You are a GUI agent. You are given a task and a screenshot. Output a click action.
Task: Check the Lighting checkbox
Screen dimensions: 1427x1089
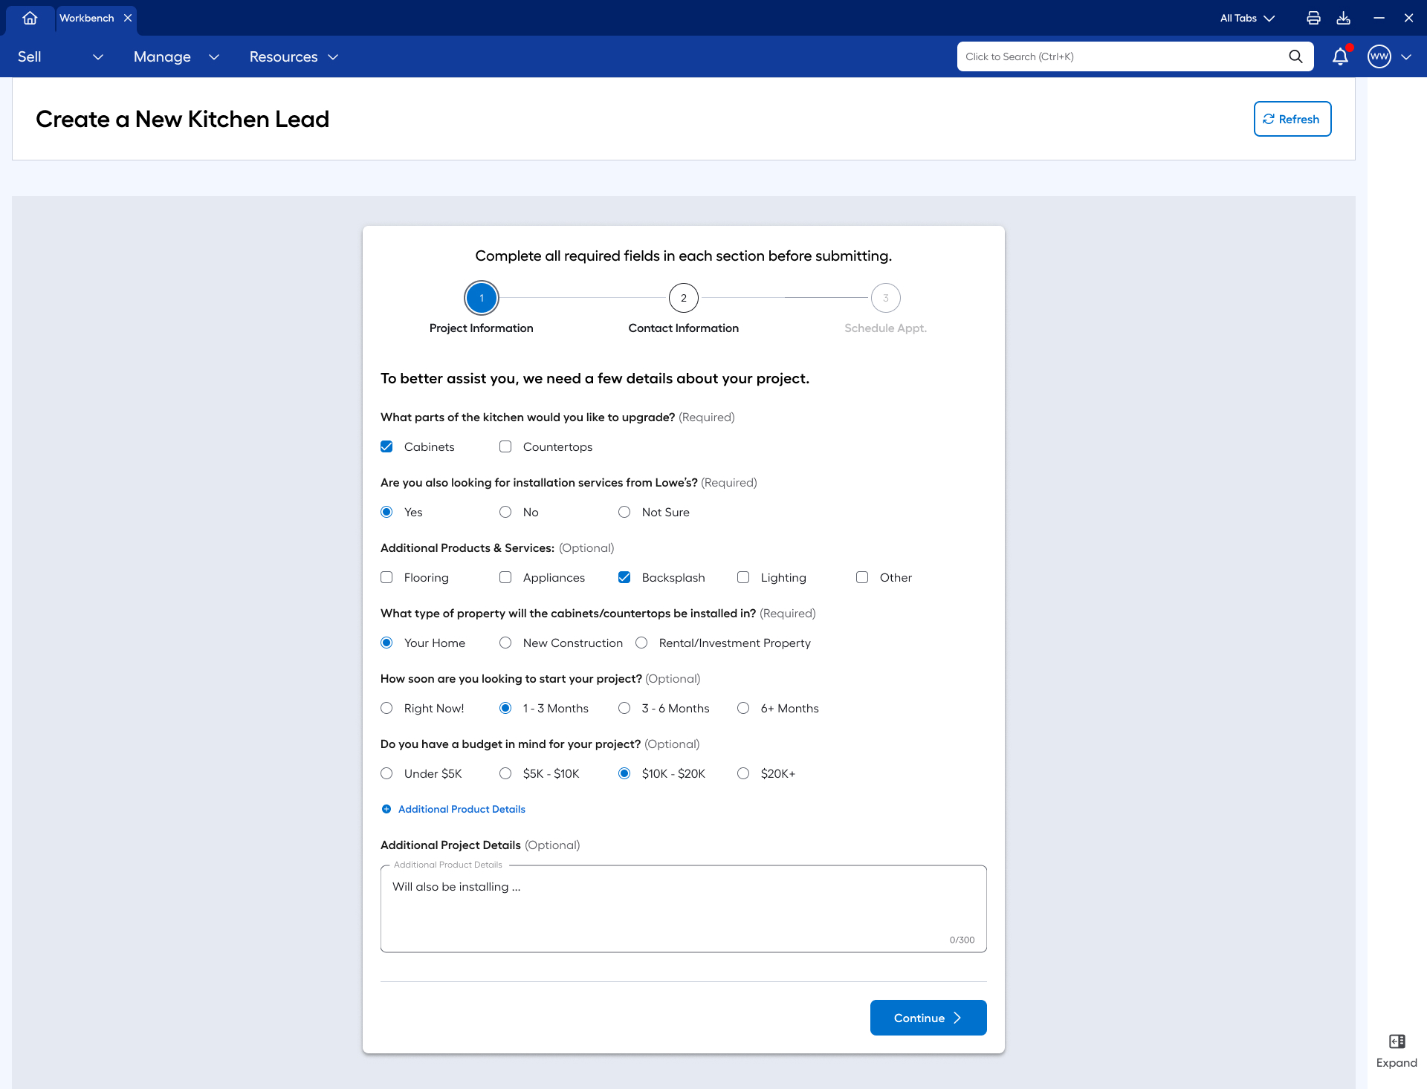pos(743,578)
